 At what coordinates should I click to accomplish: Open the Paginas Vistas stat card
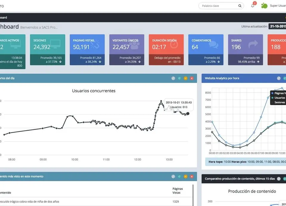87,50
